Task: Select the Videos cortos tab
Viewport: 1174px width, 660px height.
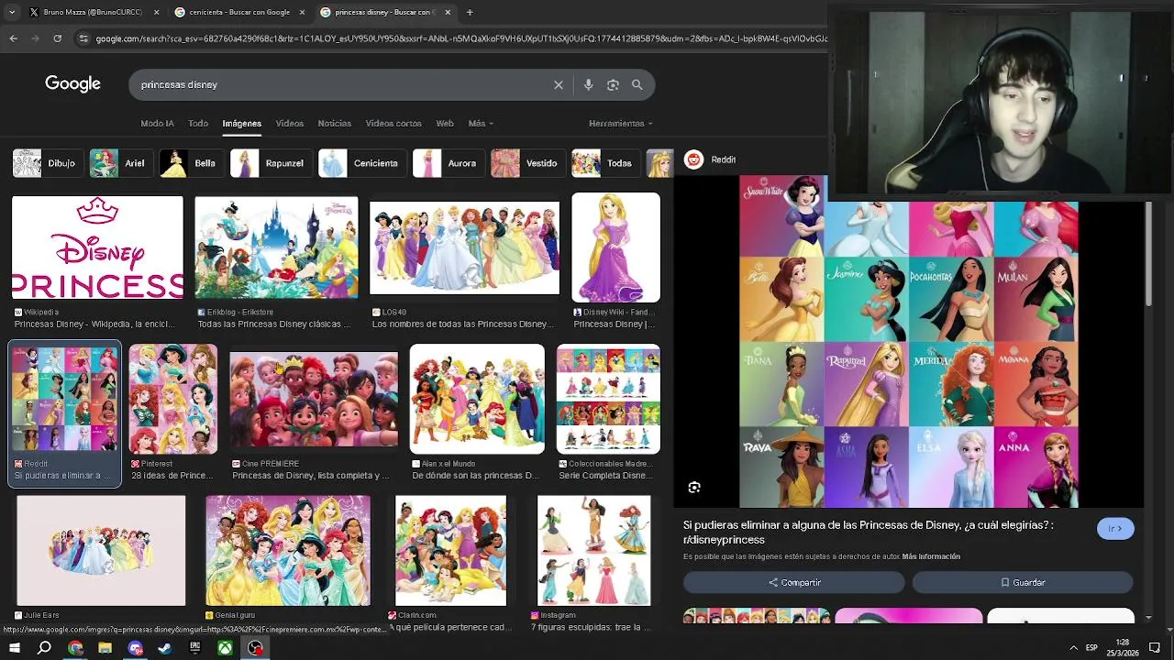Action: click(x=393, y=123)
